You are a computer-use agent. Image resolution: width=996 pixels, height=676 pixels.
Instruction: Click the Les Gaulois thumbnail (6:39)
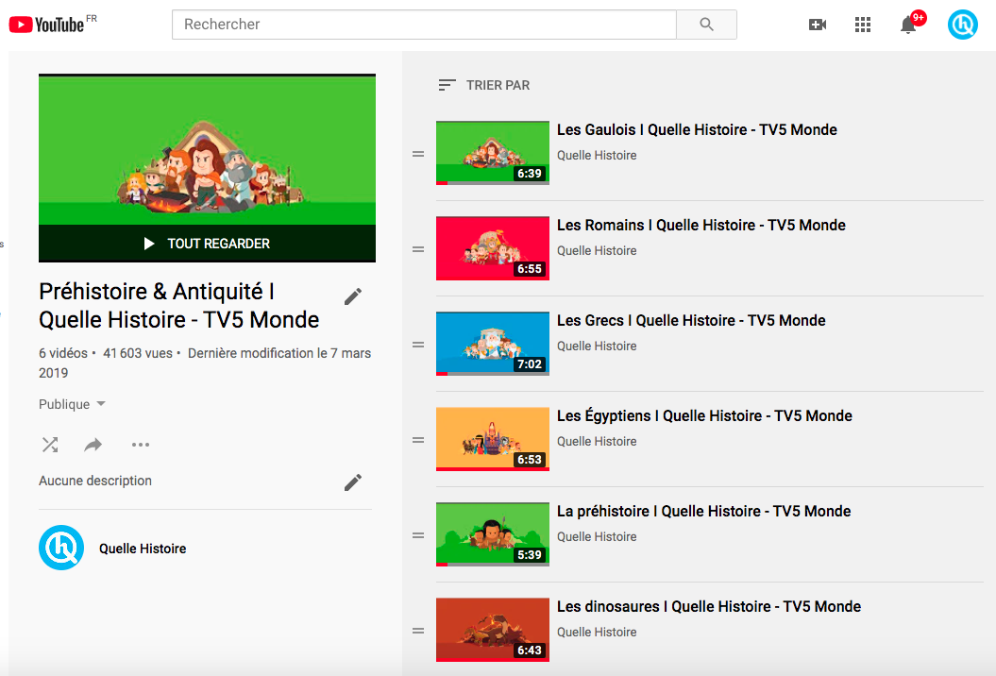pyautogui.click(x=492, y=153)
